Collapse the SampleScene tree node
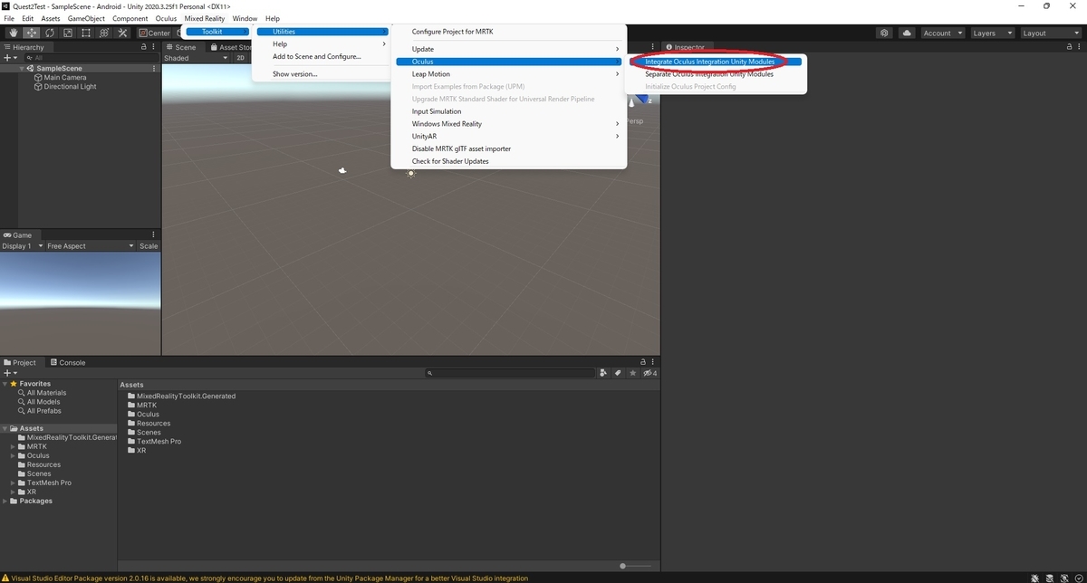The height and width of the screenshot is (583, 1087). tap(22, 68)
